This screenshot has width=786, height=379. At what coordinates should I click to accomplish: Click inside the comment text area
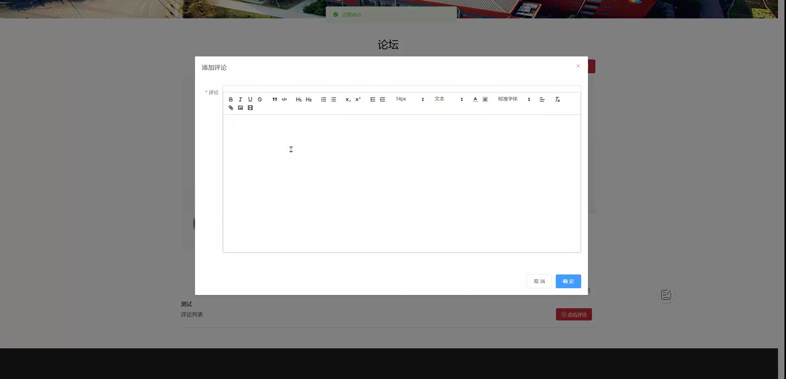(x=402, y=183)
